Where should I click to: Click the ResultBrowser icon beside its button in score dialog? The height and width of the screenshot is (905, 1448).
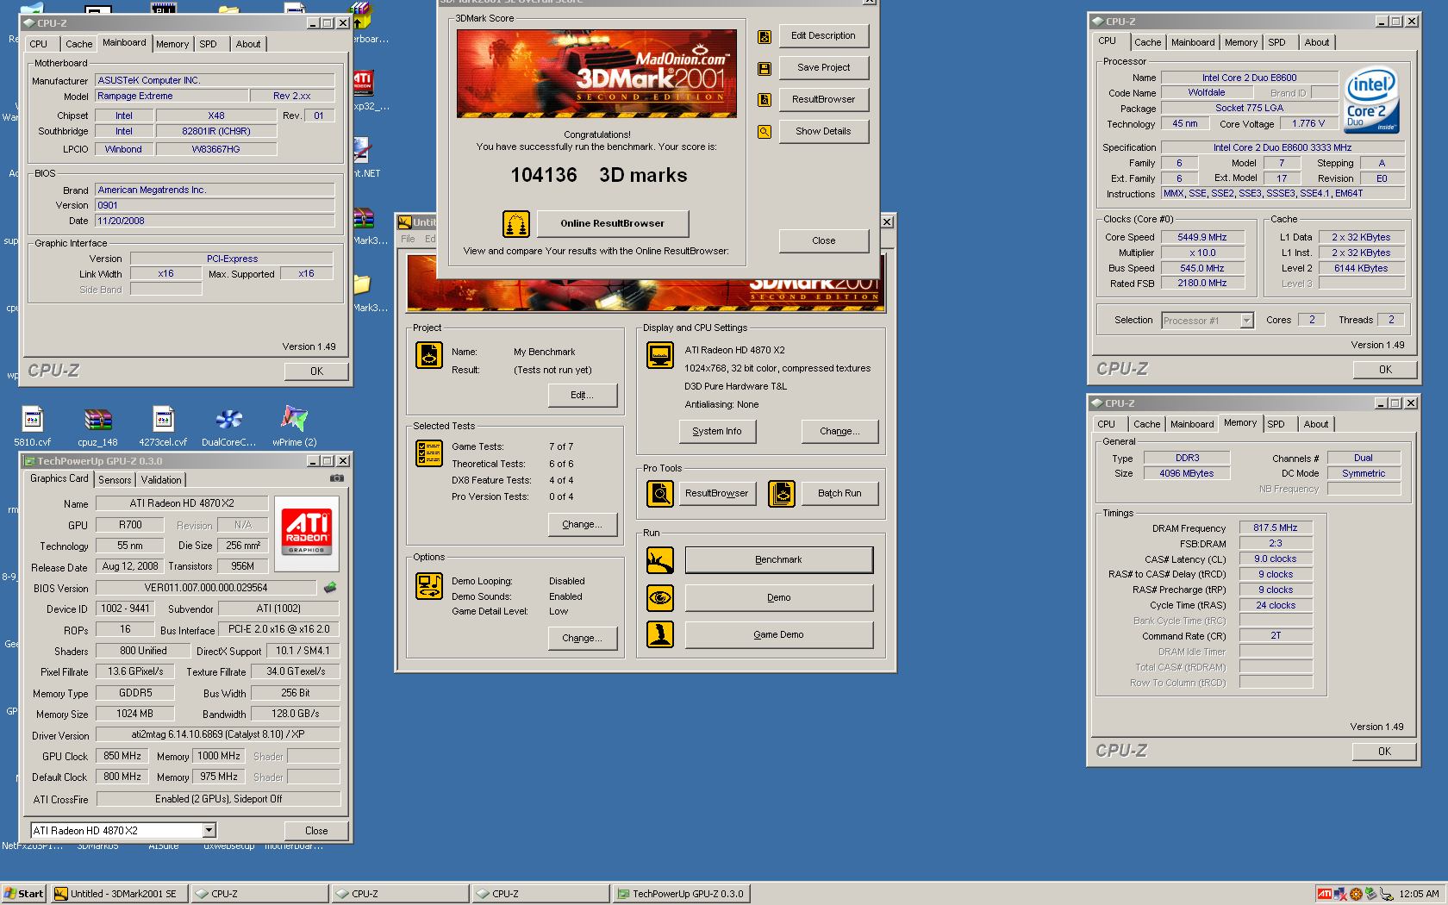coord(764,100)
